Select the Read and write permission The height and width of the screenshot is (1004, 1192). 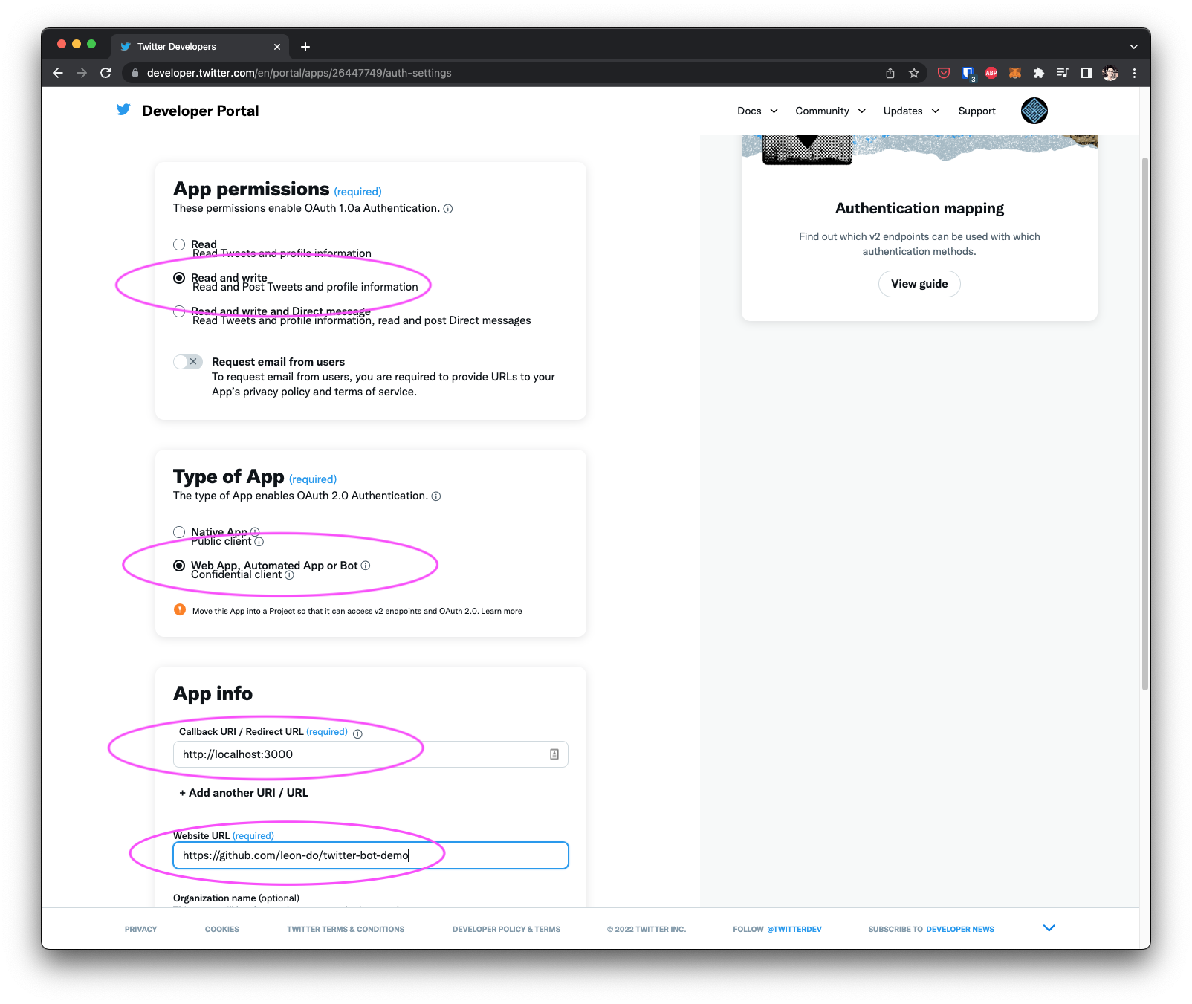pos(179,277)
